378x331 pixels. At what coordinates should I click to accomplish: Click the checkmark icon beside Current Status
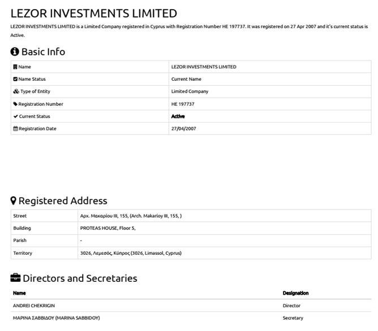click(x=15, y=116)
